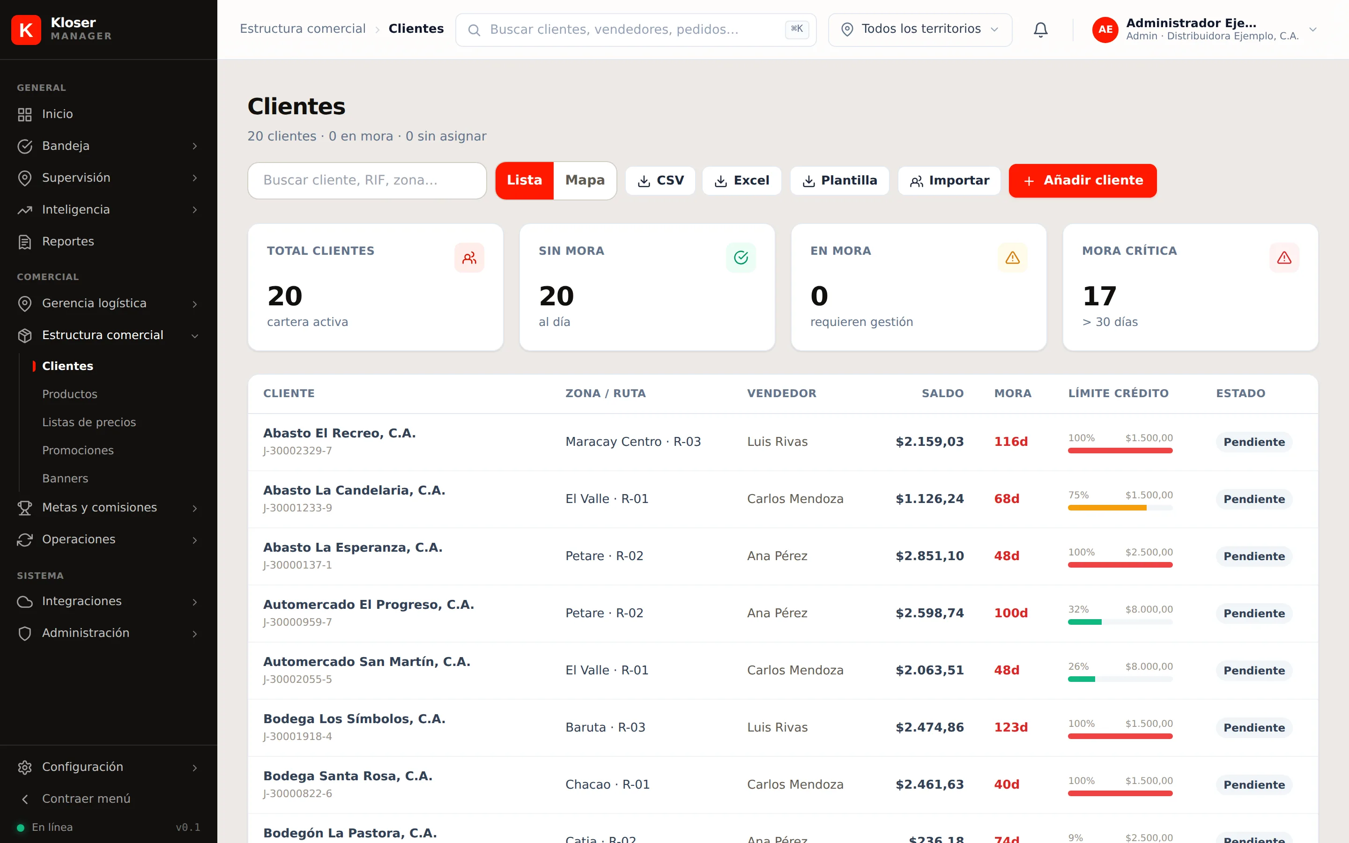The height and width of the screenshot is (843, 1349).
Task: Open notifications bell icon
Action: [1040, 30]
